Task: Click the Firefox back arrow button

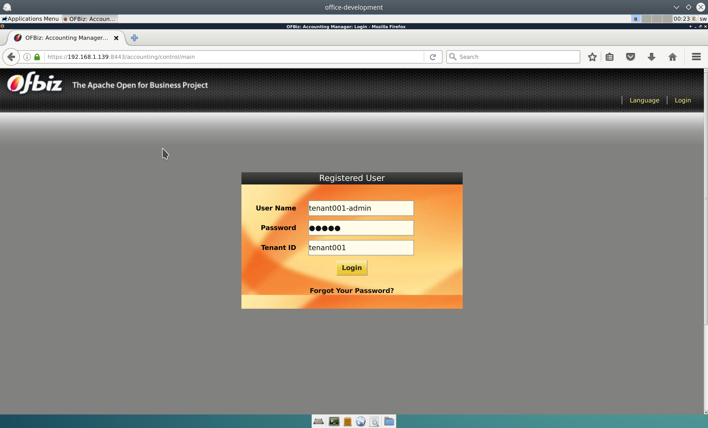Action: [x=11, y=57]
